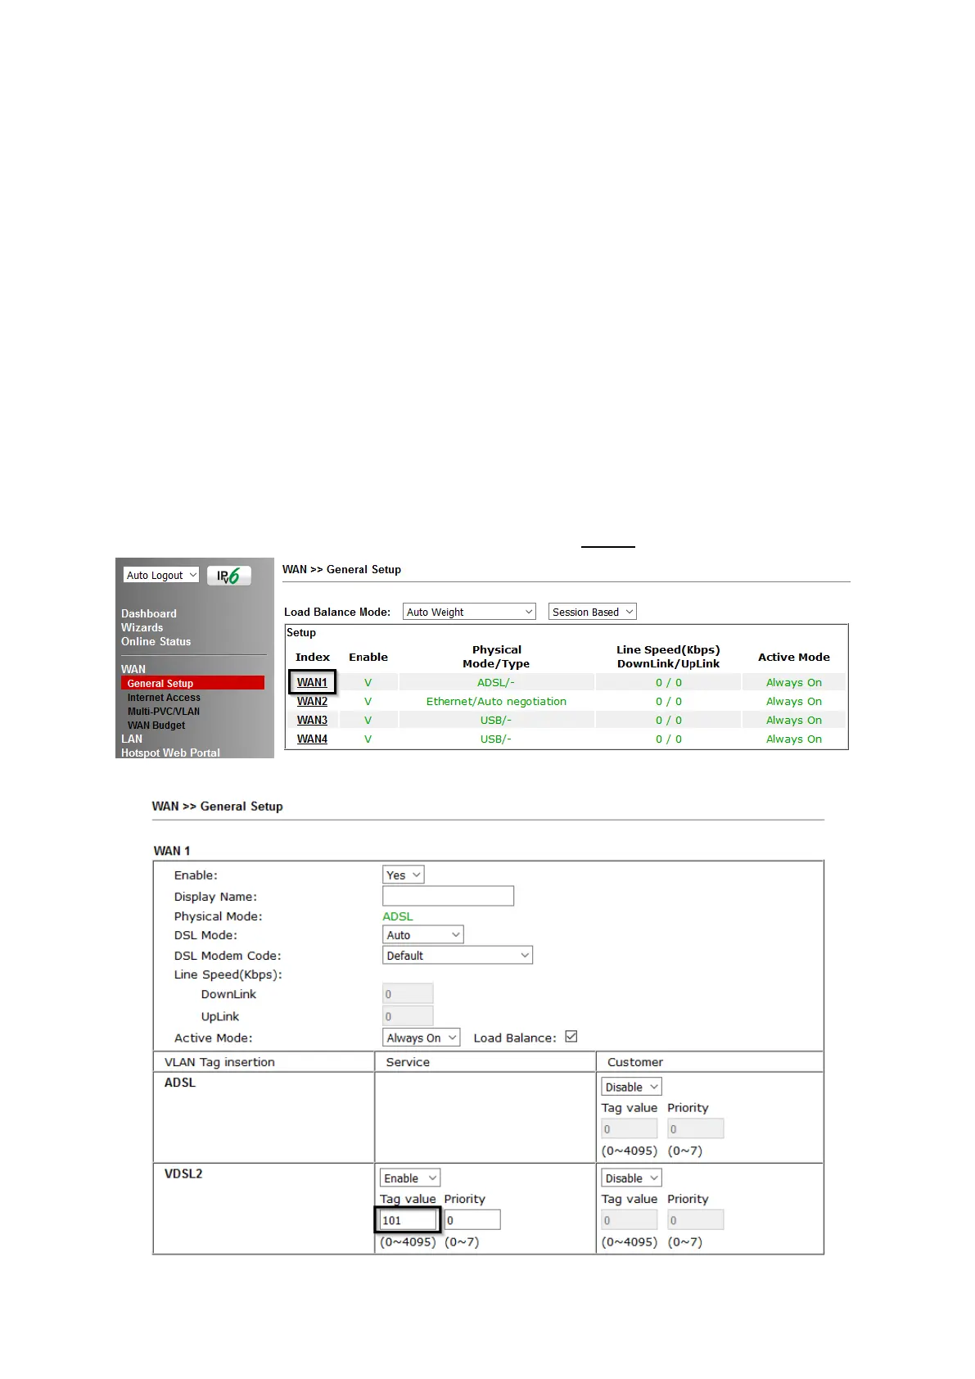Viewport: 975px width, 1379px height.
Task: Click WAN3 USB/- physical mode cell
Action: point(496,720)
